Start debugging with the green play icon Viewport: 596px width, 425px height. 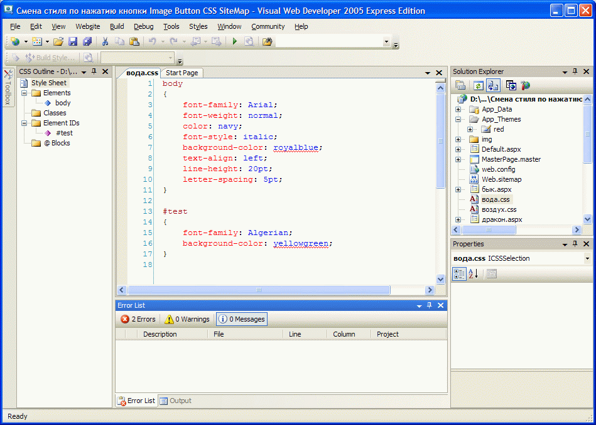234,41
